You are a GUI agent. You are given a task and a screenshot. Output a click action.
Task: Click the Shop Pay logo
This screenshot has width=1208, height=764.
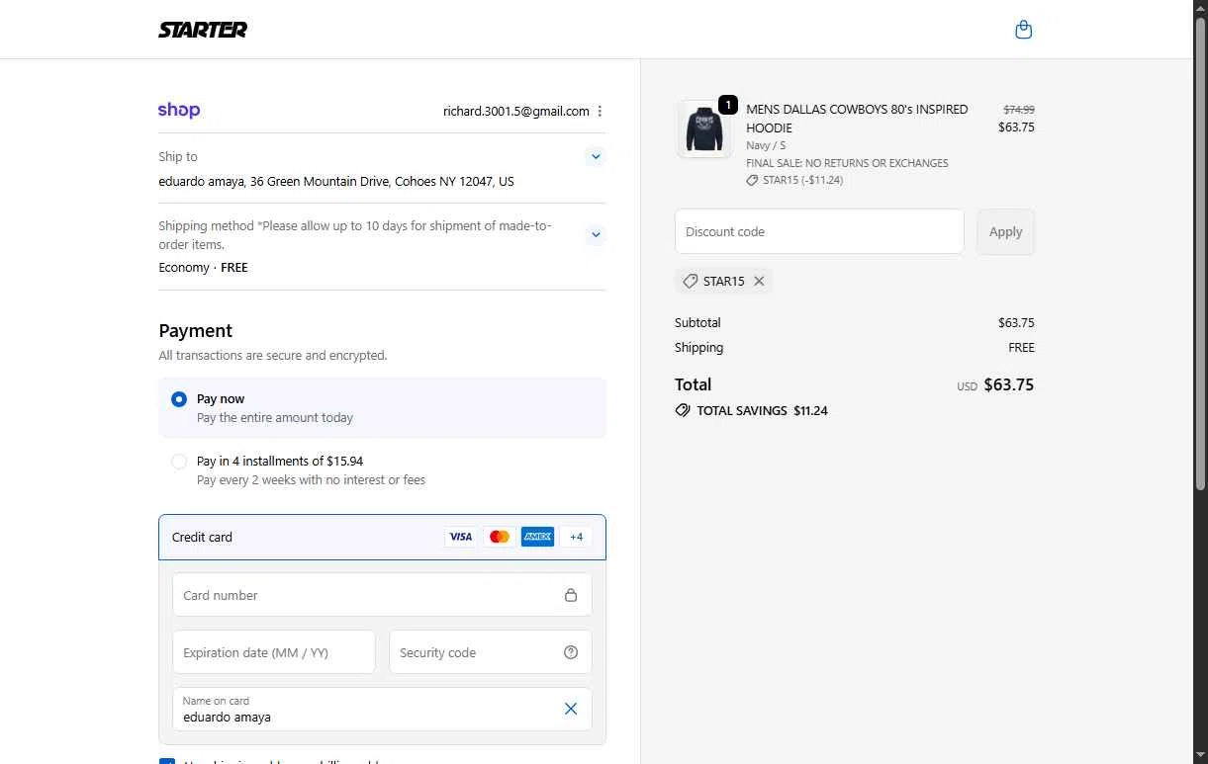click(179, 111)
